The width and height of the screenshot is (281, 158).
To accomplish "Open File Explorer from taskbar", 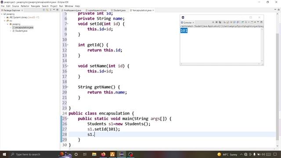I will pyautogui.click(x=94, y=154).
